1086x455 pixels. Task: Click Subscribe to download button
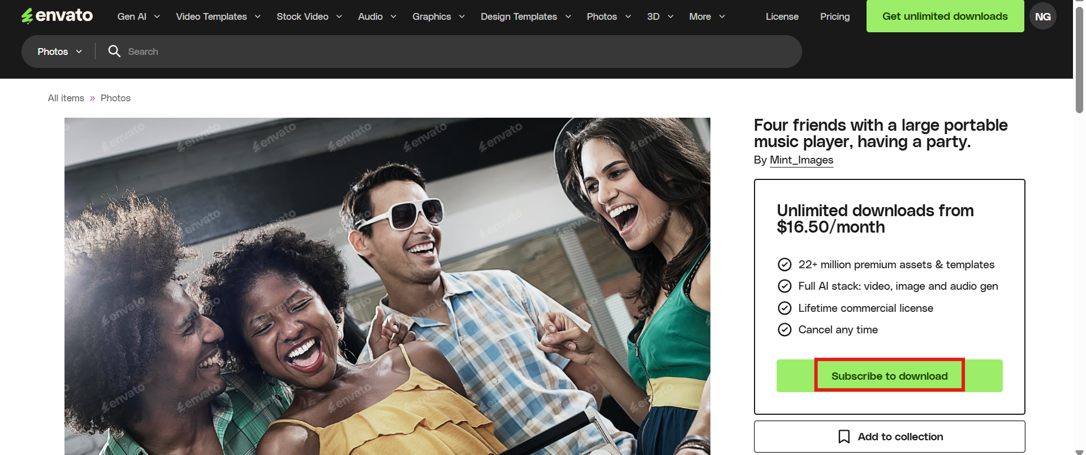pyautogui.click(x=889, y=376)
